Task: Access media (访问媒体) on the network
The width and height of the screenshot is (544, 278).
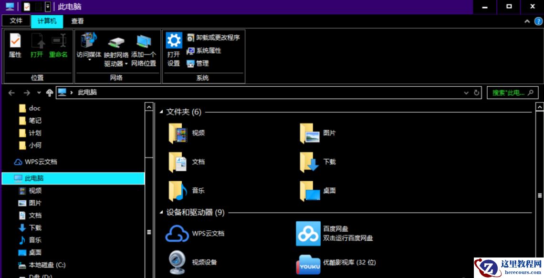Action: (88, 45)
